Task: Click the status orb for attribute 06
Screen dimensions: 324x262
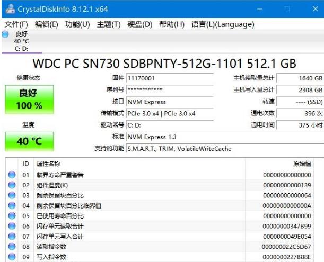Action: pyautogui.click(x=12, y=226)
